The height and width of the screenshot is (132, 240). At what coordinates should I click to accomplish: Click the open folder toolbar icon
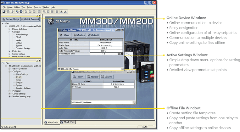pos(4,12)
